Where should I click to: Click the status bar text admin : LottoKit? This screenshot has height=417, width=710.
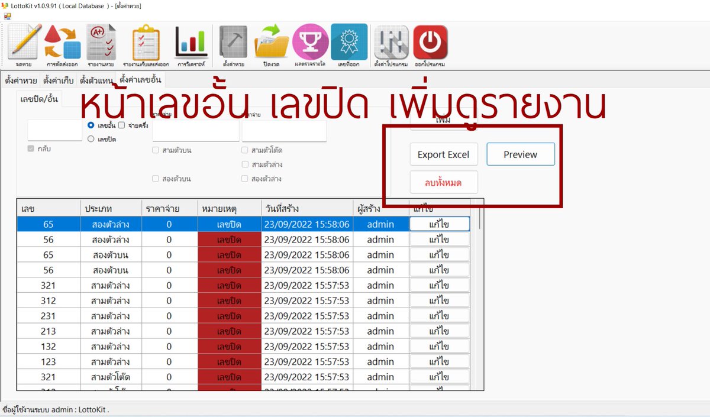coord(80,409)
